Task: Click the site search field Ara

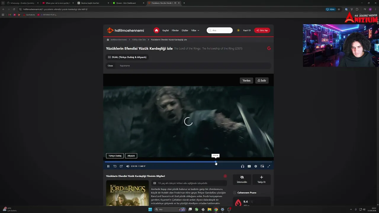Action: pyautogui.click(x=220, y=30)
